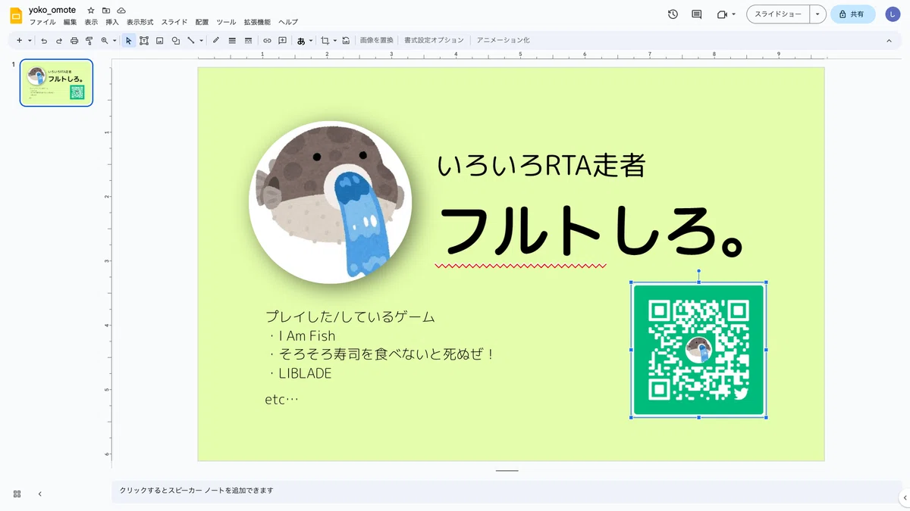
Task: Open the ヘルプ menu
Action: 288,23
